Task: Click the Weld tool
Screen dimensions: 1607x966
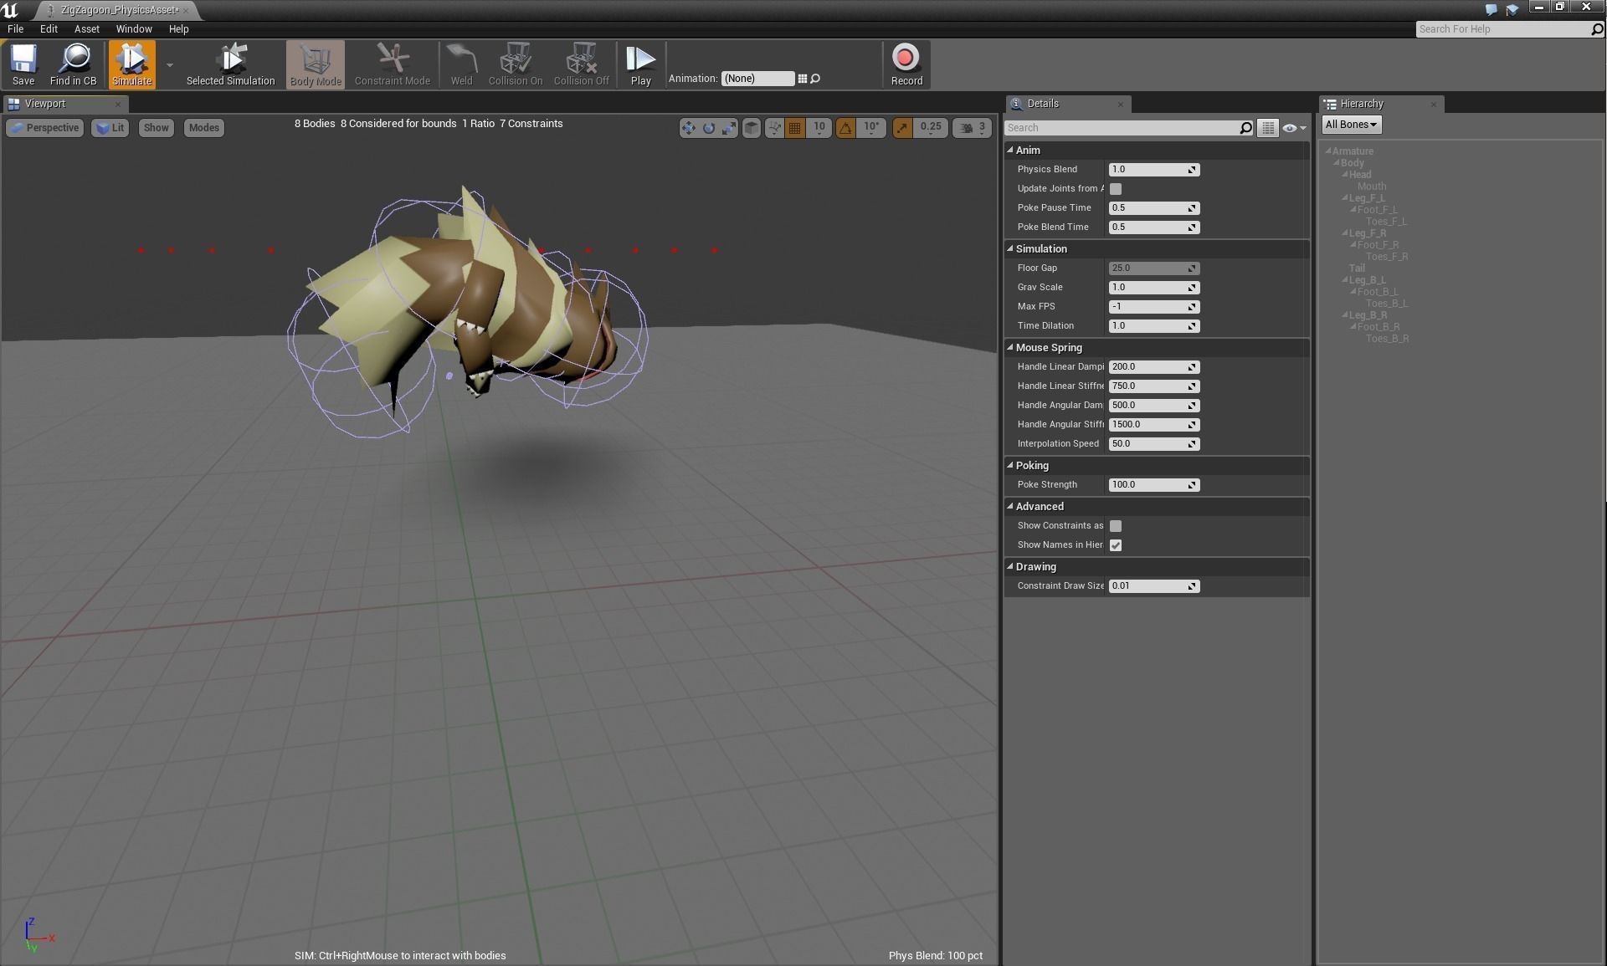Action: tap(461, 64)
